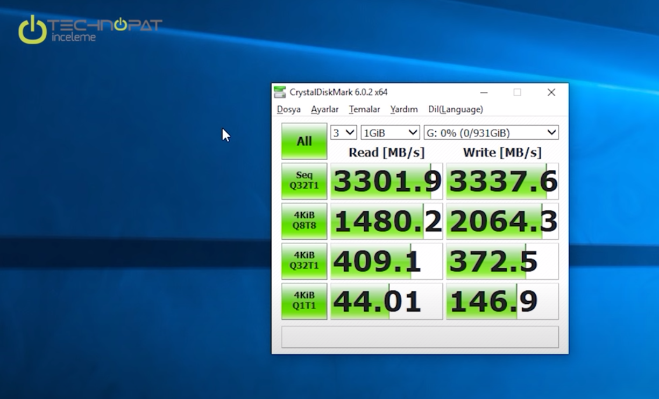Open the Dil(Language) menu
The width and height of the screenshot is (659, 399).
tap(456, 109)
